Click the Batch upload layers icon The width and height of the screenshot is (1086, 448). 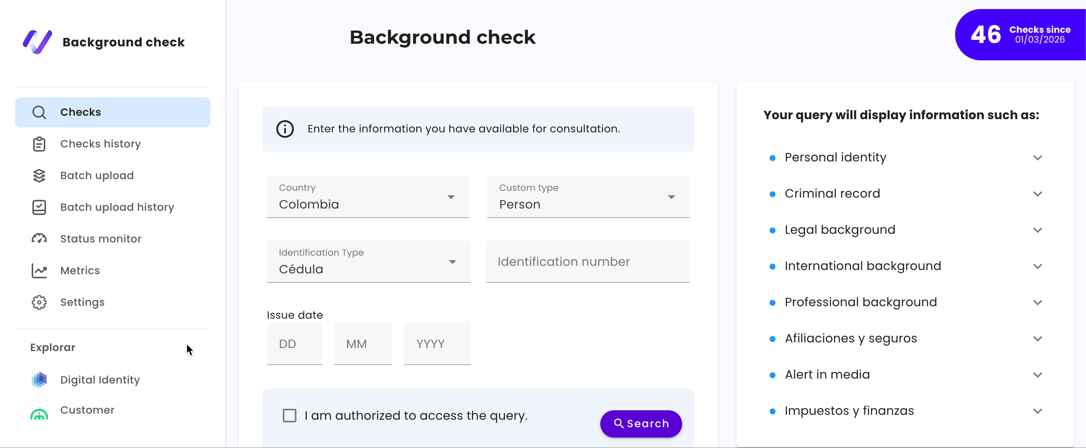(x=39, y=175)
